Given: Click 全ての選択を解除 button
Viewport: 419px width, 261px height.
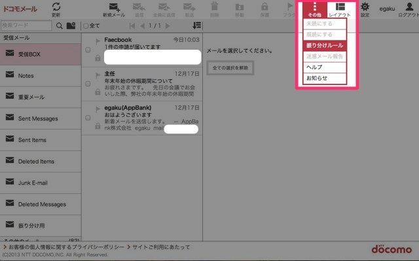Looking at the screenshot, I should [230, 68].
